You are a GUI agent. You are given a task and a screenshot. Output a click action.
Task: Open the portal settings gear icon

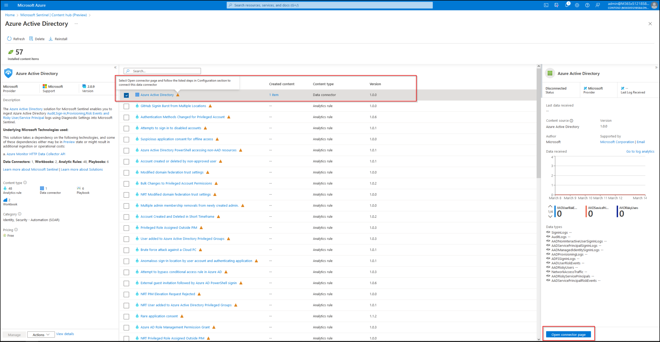[x=577, y=5]
